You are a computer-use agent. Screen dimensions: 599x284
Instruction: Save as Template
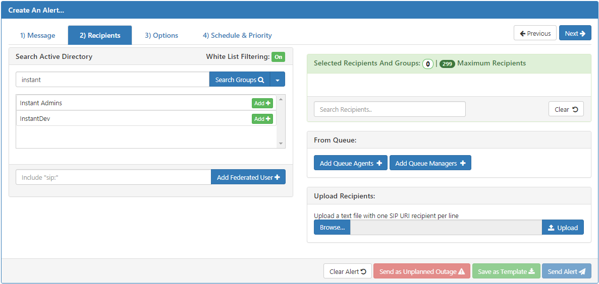506,271
